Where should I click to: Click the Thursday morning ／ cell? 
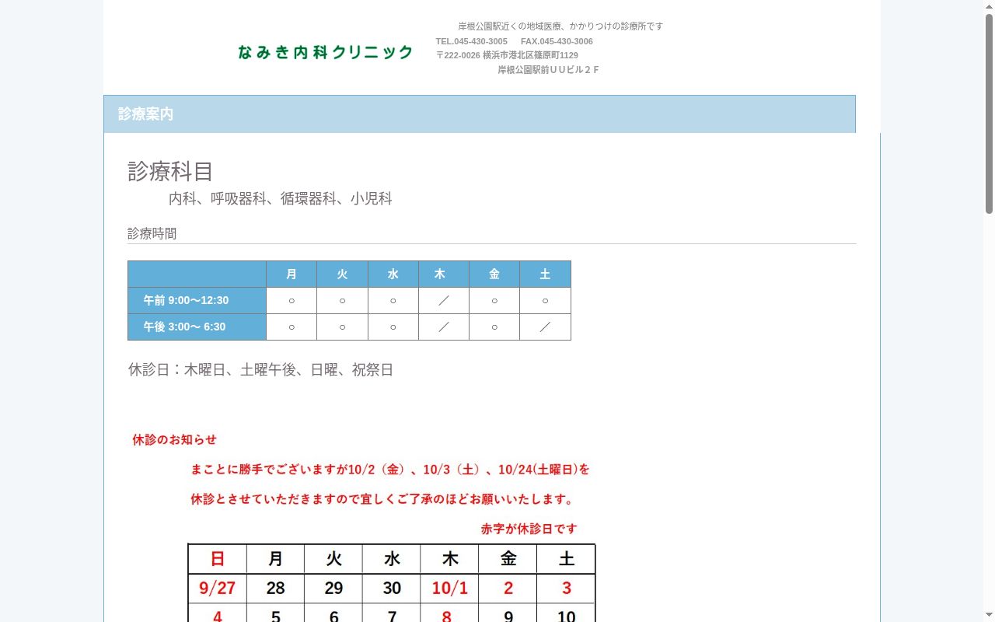tap(443, 301)
